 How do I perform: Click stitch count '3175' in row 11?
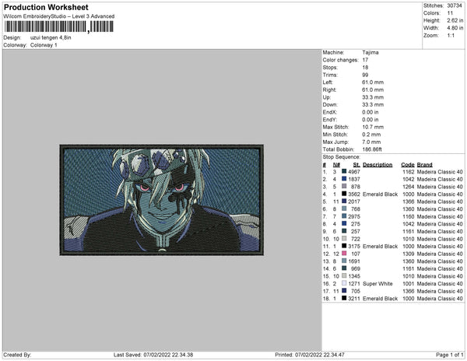354,246
